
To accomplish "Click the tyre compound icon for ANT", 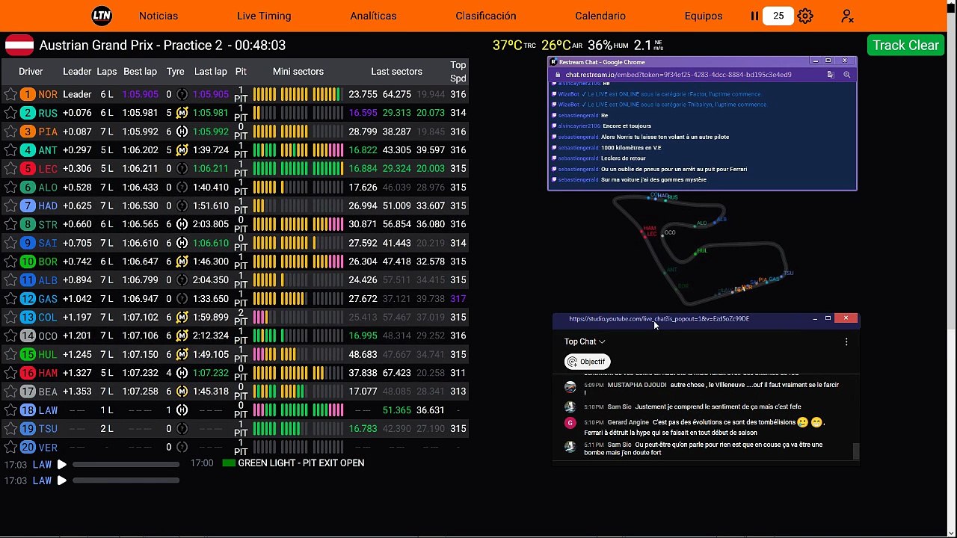I will [x=182, y=150].
